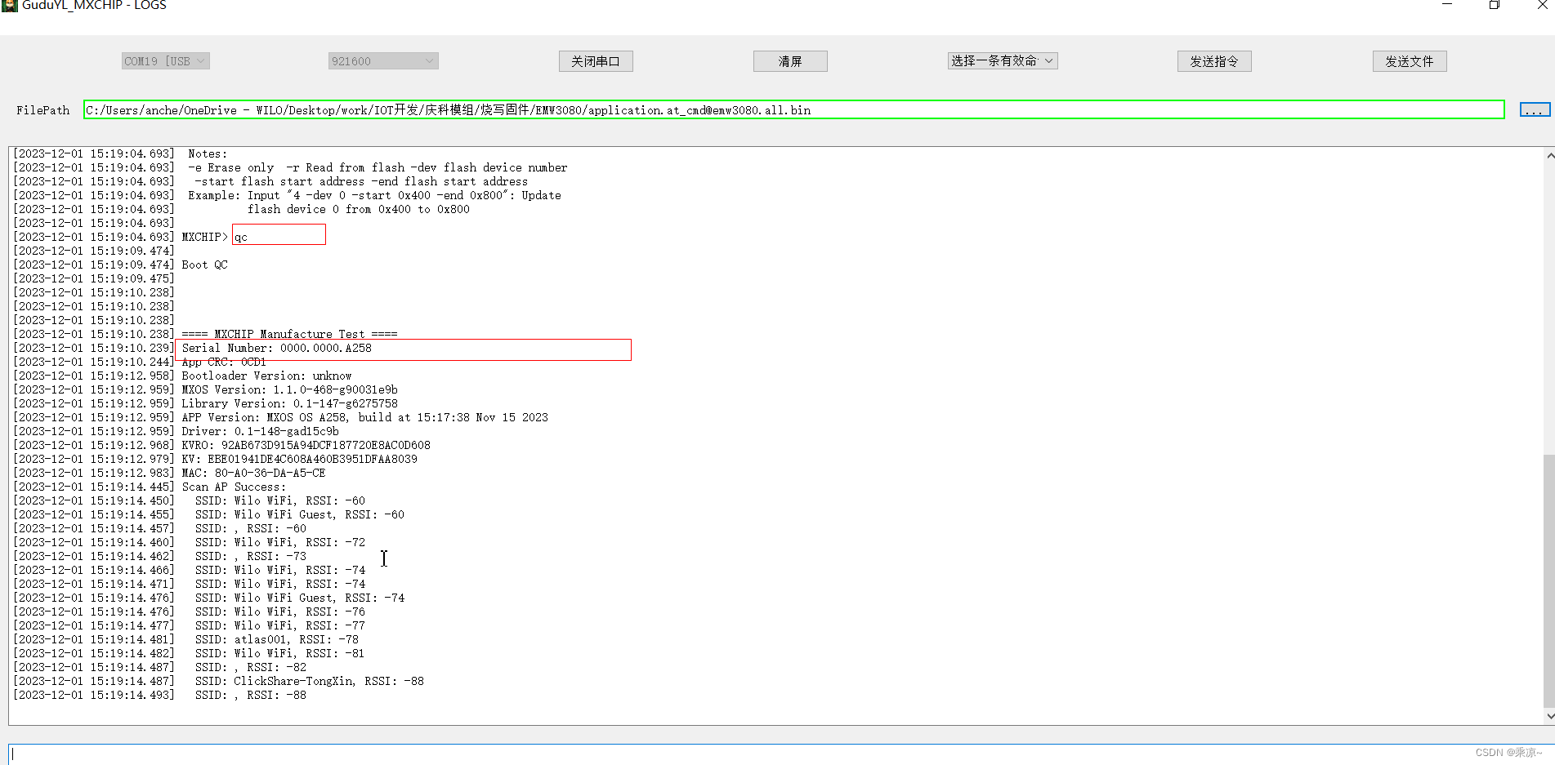Viewport: 1555px width, 765px height.
Task: Click the FilePath input field
Action: 793,109
